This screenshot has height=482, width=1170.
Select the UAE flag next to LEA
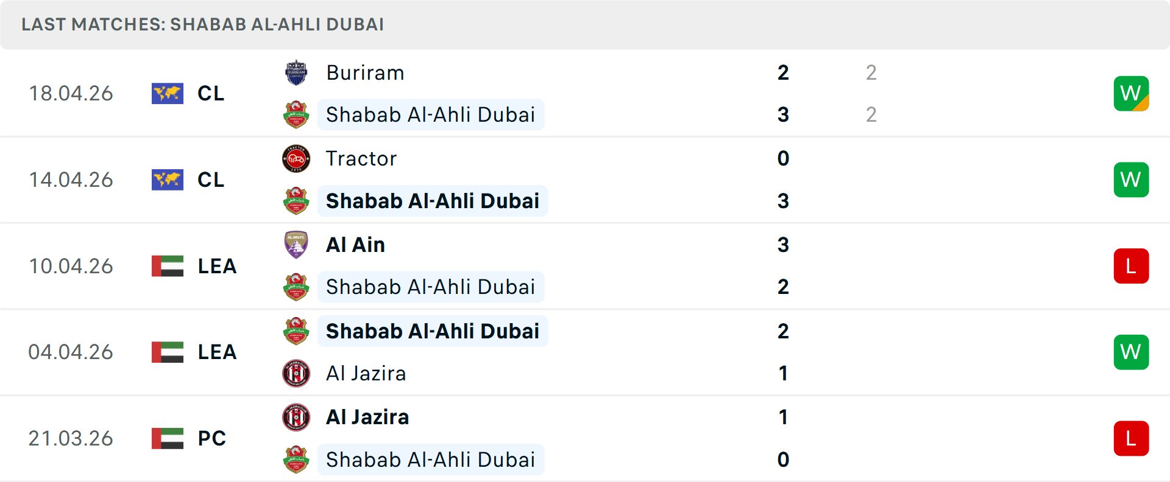[168, 266]
